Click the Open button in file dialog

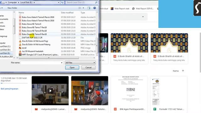[72, 67]
